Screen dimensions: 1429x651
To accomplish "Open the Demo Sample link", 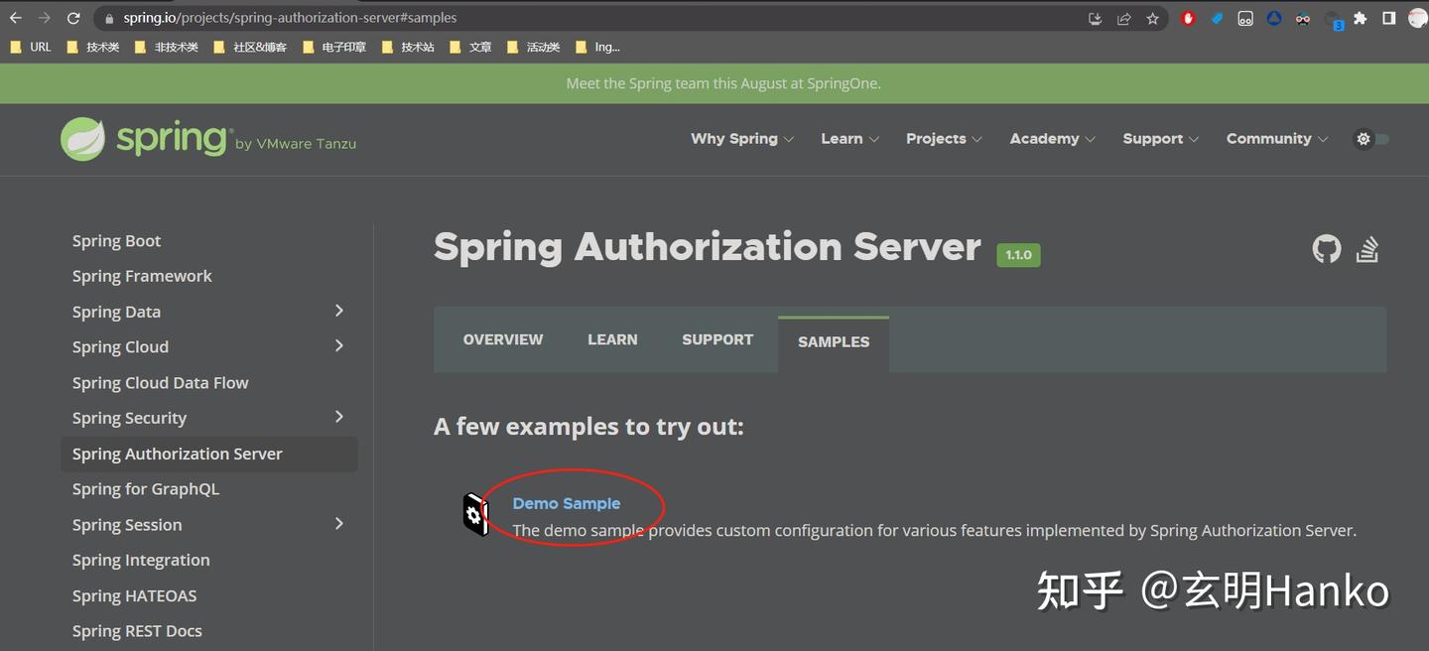I will point(567,504).
